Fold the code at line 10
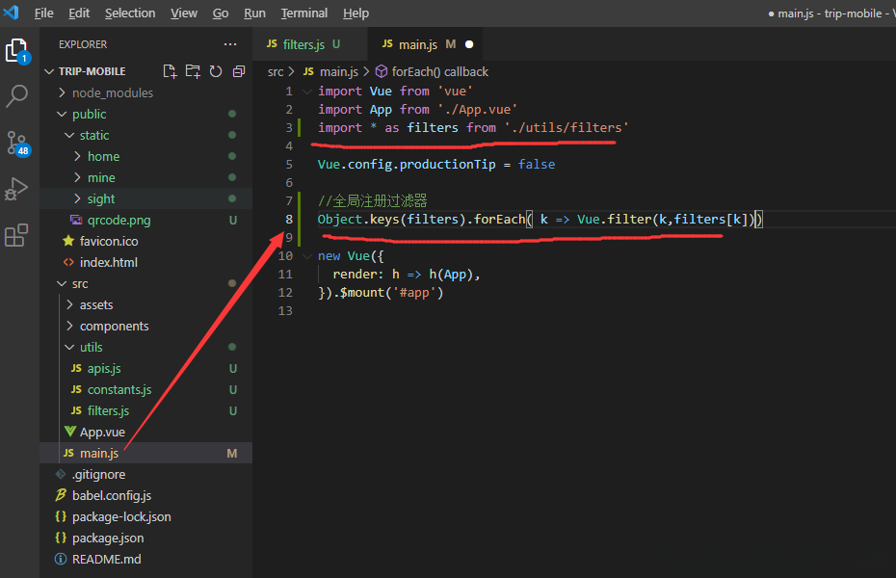 pos(307,256)
